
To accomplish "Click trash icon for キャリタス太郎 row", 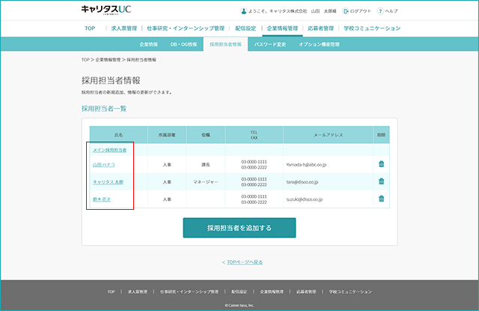I will coord(381,181).
